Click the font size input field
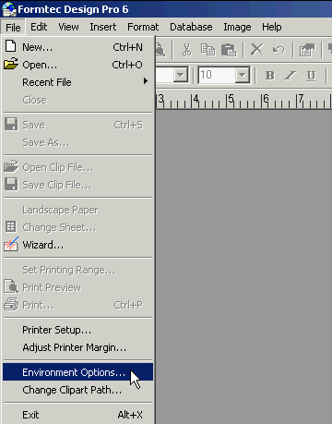The image size is (332, 424). [x=217, y=75]
